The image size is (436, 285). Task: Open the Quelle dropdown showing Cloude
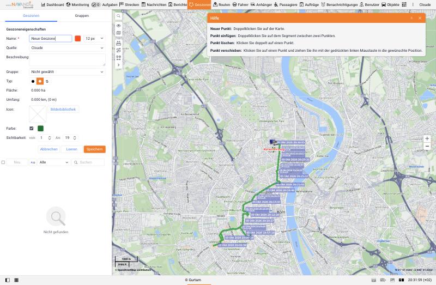[x=67, y=48]
